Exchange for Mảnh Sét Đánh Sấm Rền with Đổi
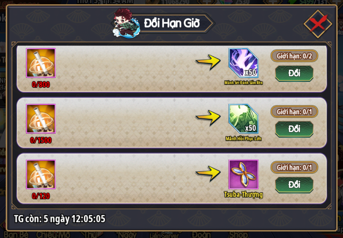Screen dimensions: 343x238 294,74
